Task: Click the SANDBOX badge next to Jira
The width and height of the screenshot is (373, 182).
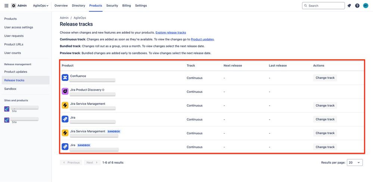Action: pyautogui.click(x=84, y=145)
